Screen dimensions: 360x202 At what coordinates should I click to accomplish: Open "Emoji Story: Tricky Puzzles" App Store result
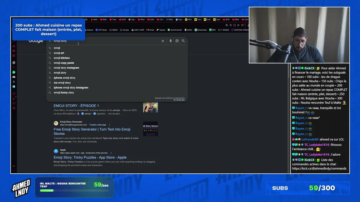tap(90, 157)
